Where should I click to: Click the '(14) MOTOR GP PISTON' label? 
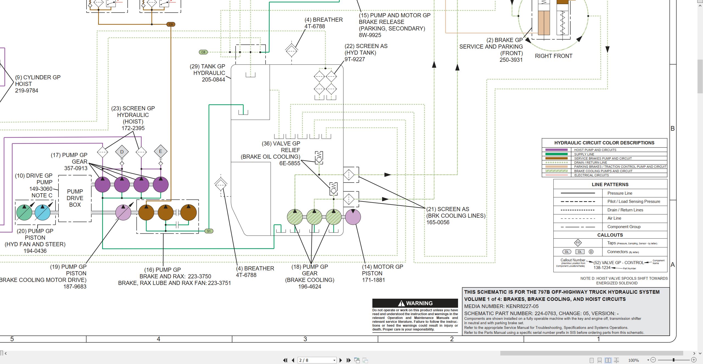[x=383, y=273]
